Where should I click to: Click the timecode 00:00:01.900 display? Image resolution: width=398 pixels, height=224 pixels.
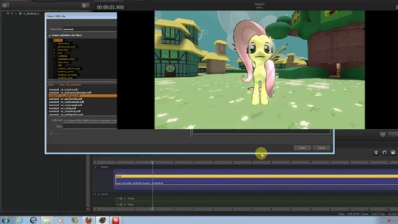tap(110, 7)
